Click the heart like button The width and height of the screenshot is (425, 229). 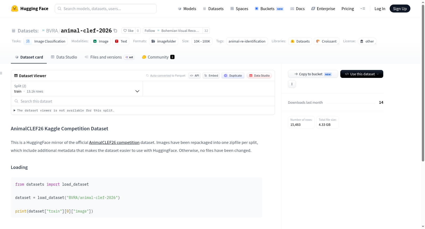click(x=128, y=31)
